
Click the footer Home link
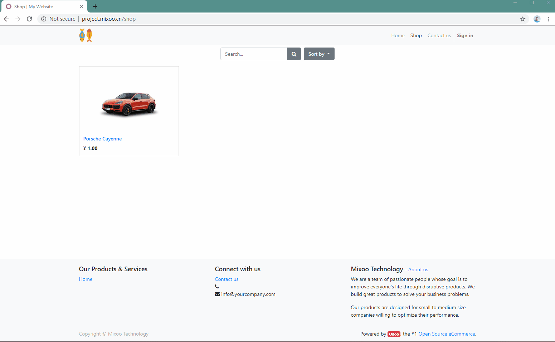[x=86, y=279]
